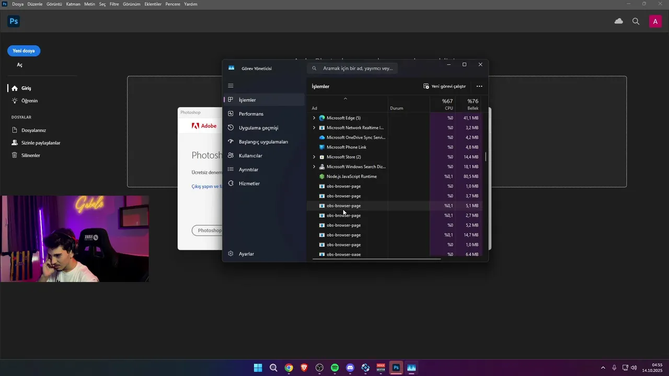Open Başlangıç uygulamaları page
This screenshot has height=376, width=669.
[x=264, y=142]
